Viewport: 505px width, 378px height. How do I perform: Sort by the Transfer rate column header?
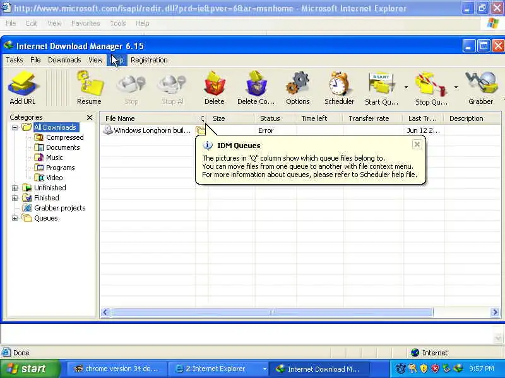pyautogui.click(x=372, y=118)
